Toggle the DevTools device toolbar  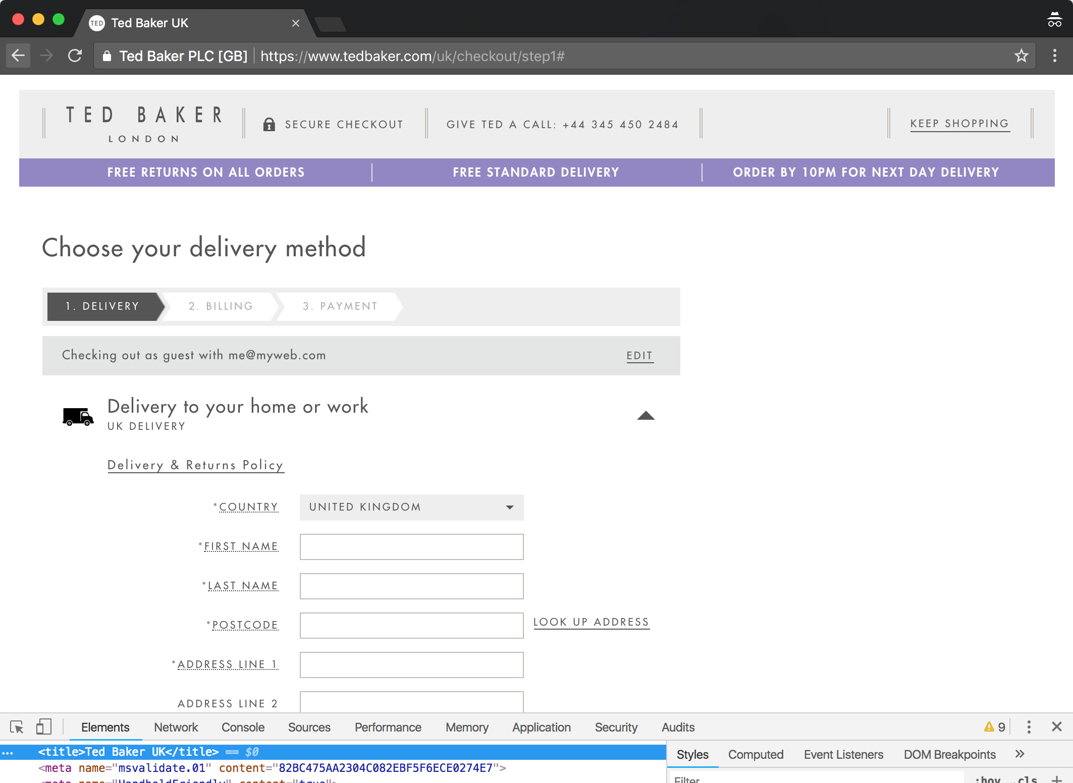pos(44,727)
